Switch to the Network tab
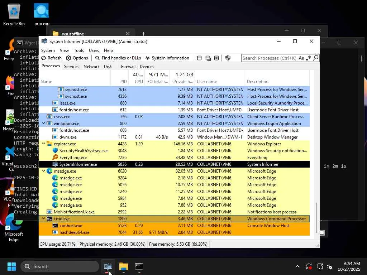This screenshot has width=367, height=275. [91, 66]
